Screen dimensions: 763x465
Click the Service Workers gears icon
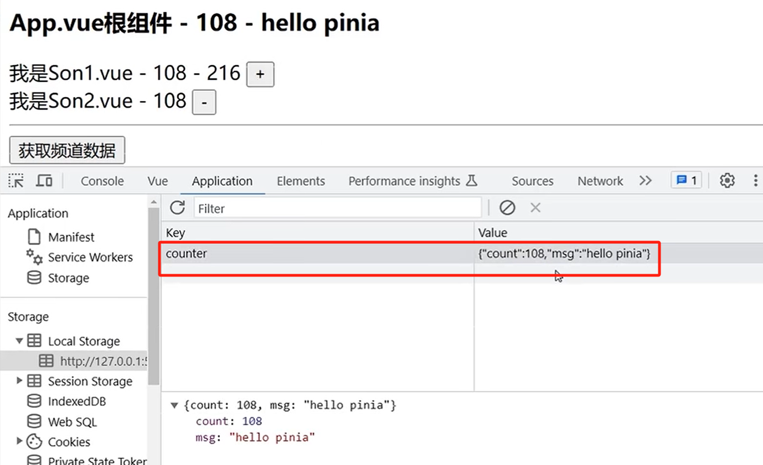click(x=34, y=257)
